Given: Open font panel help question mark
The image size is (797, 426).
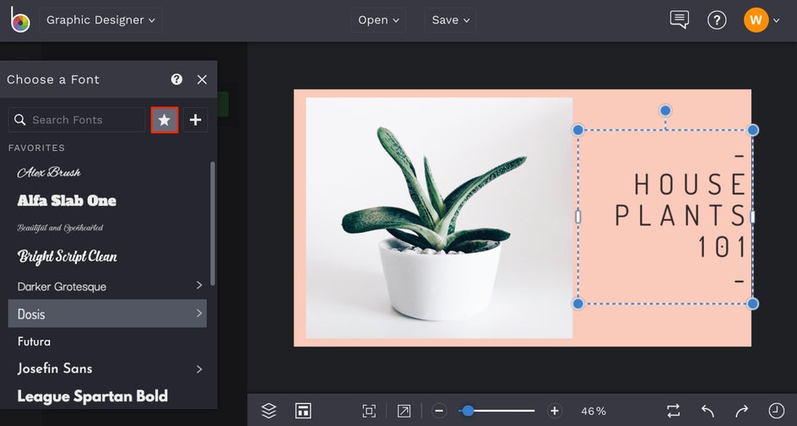Looking at the screenshot, I should click(176, 79).
